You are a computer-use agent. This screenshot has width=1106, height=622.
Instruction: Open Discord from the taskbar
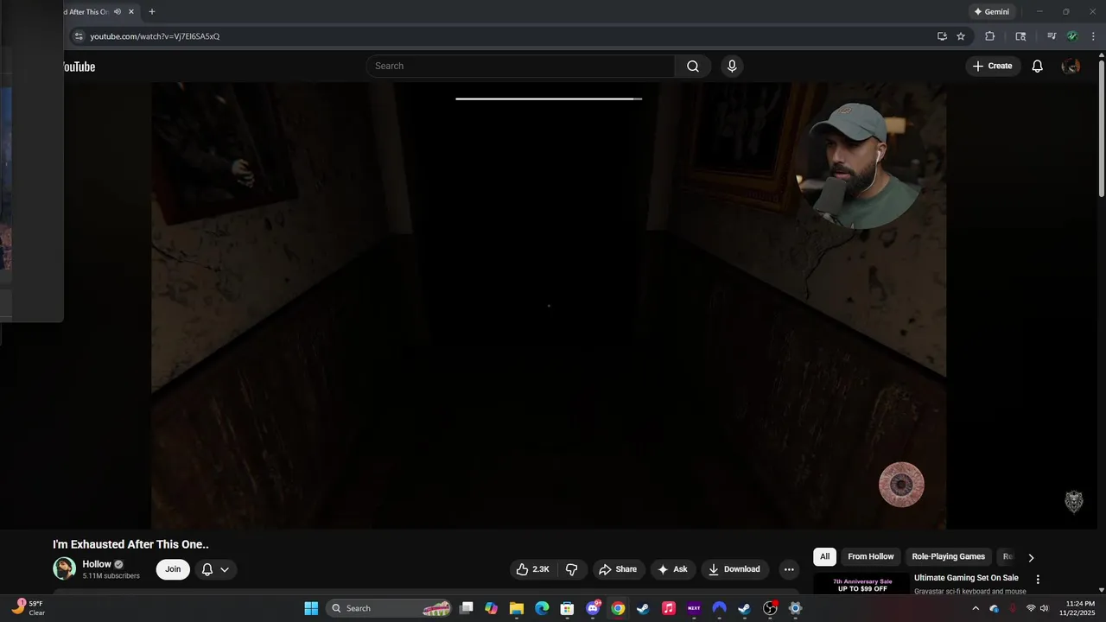[593, 608]
